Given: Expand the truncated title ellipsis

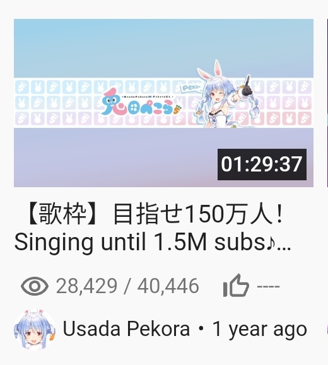Looking at the screenshot, I should (284, 247).
